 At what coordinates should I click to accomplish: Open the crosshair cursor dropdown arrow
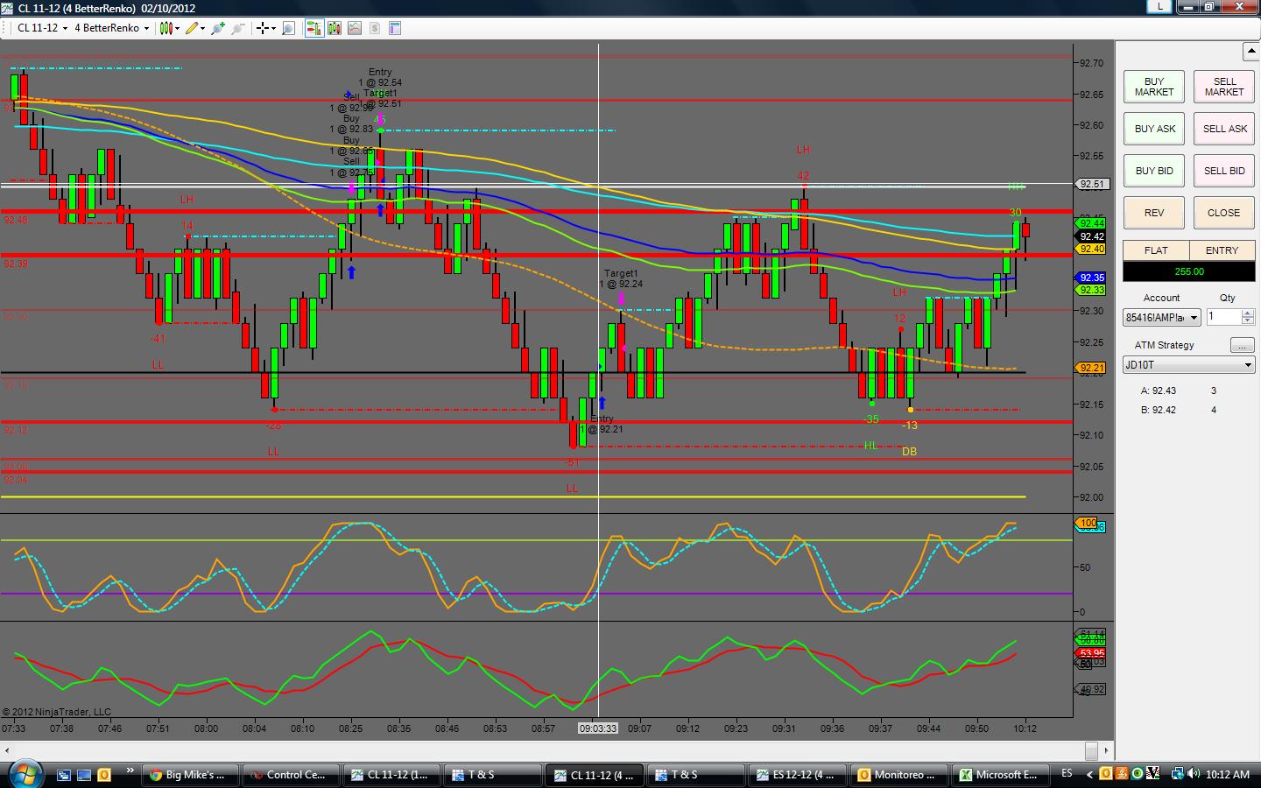pyautogui.click(x=273, y=28)
